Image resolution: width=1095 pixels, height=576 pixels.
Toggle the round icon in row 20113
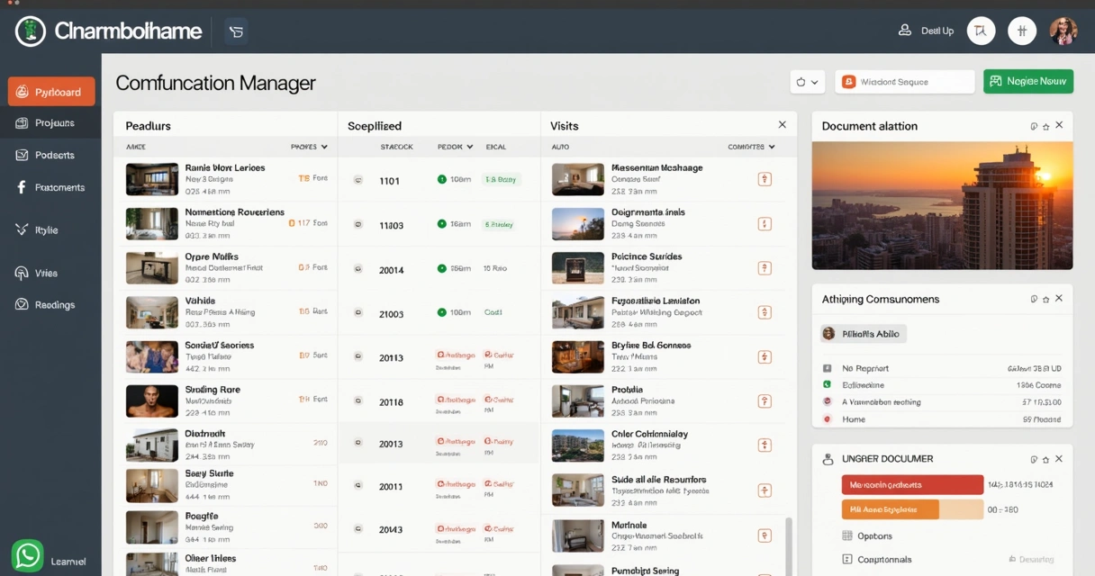pos(358,357)
